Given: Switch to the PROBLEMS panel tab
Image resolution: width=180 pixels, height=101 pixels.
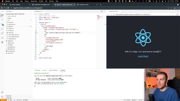Looking at the screenshot, I should (37, 70).
